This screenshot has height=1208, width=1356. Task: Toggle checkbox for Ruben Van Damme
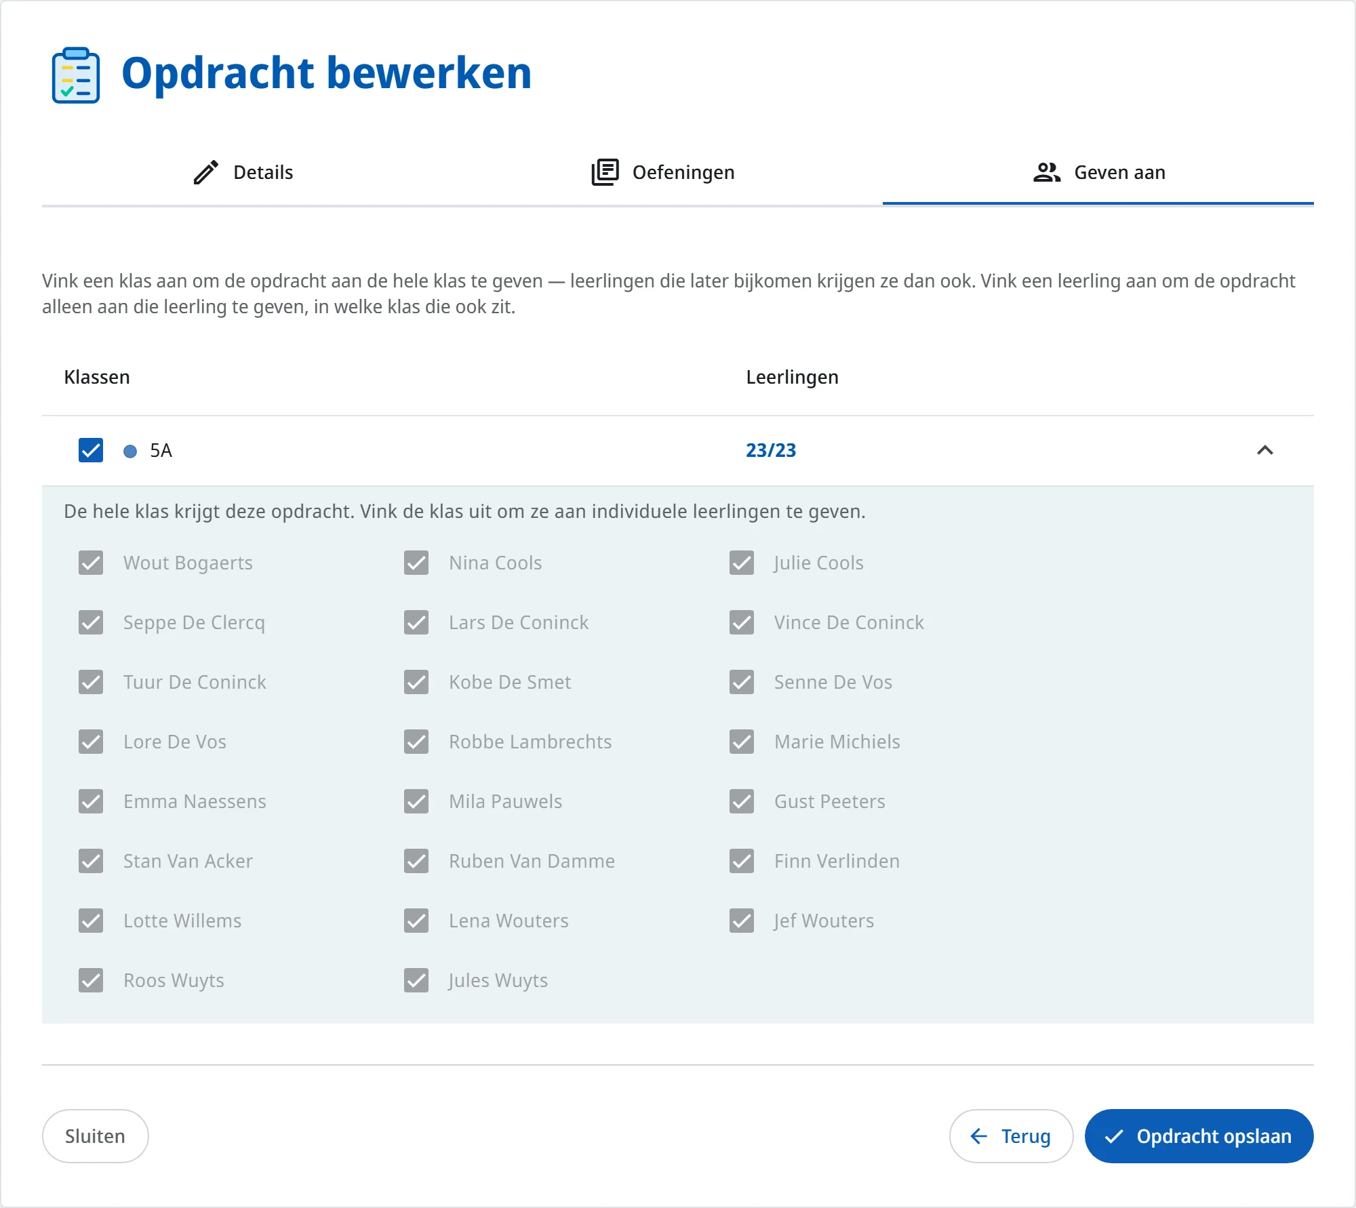tap(416, 861)
